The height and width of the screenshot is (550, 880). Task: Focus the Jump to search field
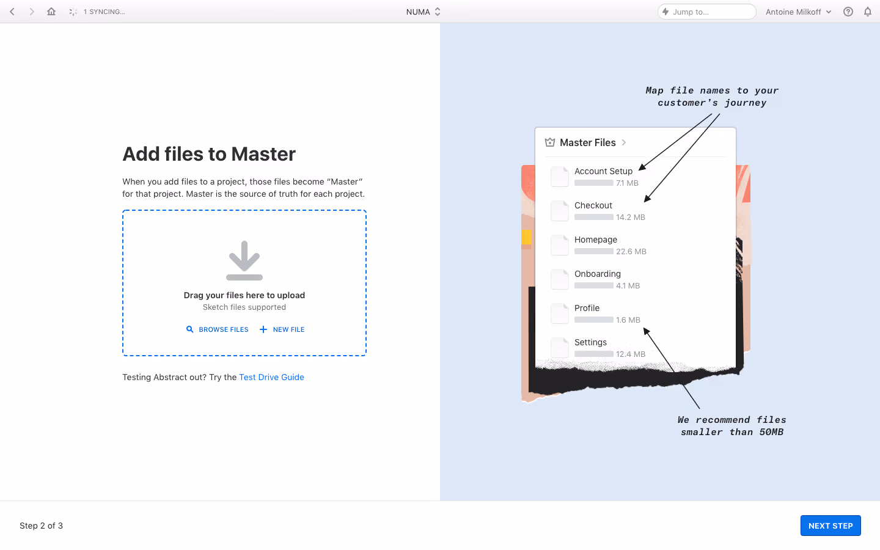(x=707, y=12)
